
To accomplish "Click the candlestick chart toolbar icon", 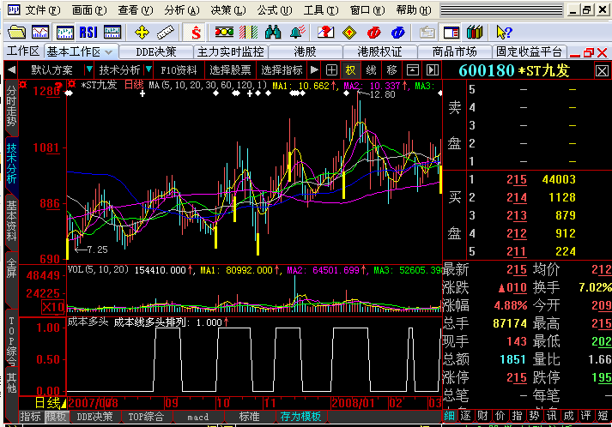I will pyautogui.click(x=64, y=32).
